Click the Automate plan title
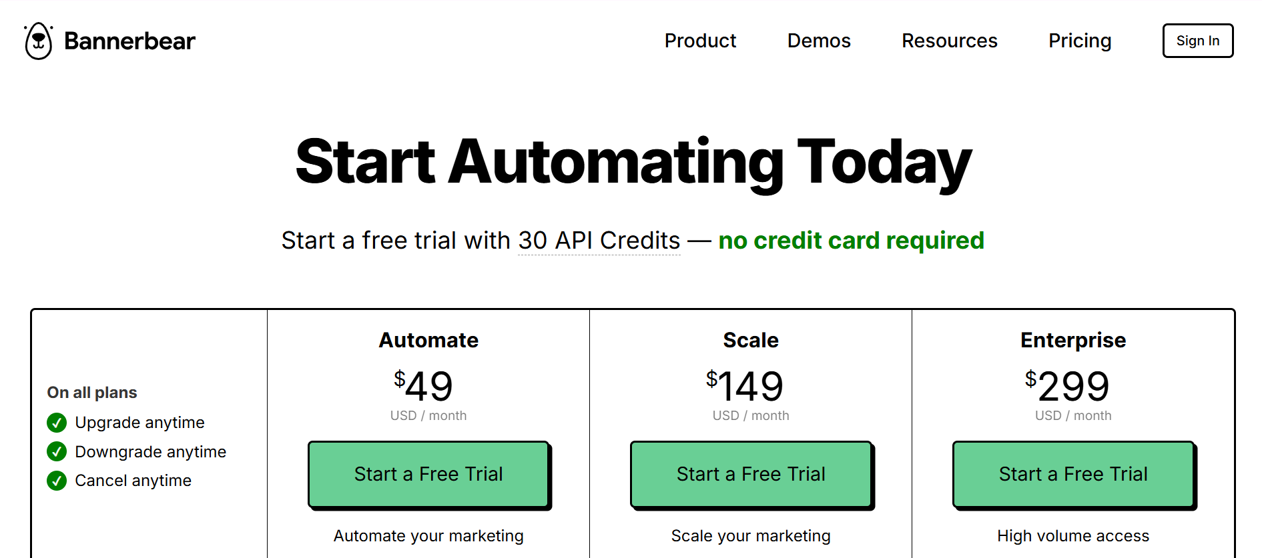The height and width of the screenshot is (558, 1262). 428,340
